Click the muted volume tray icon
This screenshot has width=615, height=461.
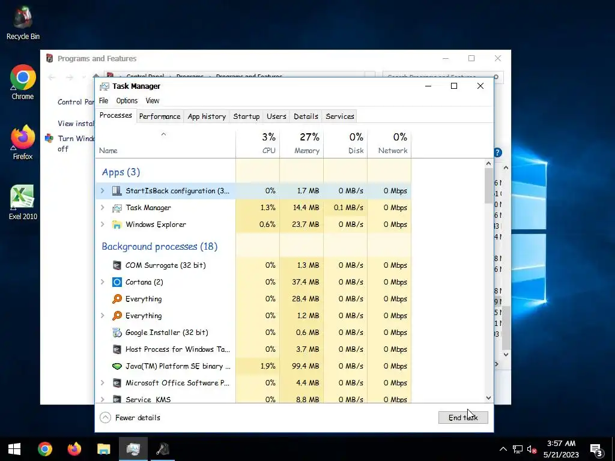532,449
